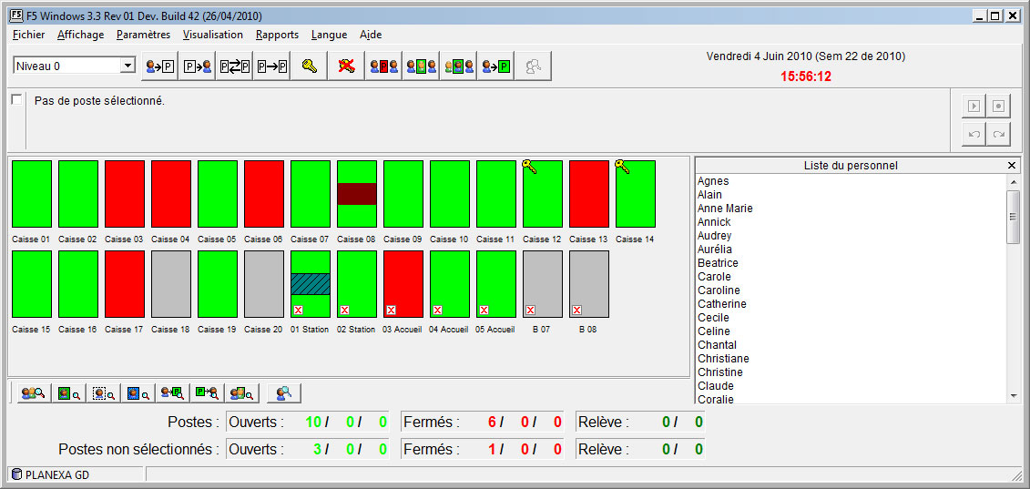Image resolution: width=1030 pixels, height=489 pixels.
Task: Select 01 Station post with hatched band
Action: pos(310,284)
